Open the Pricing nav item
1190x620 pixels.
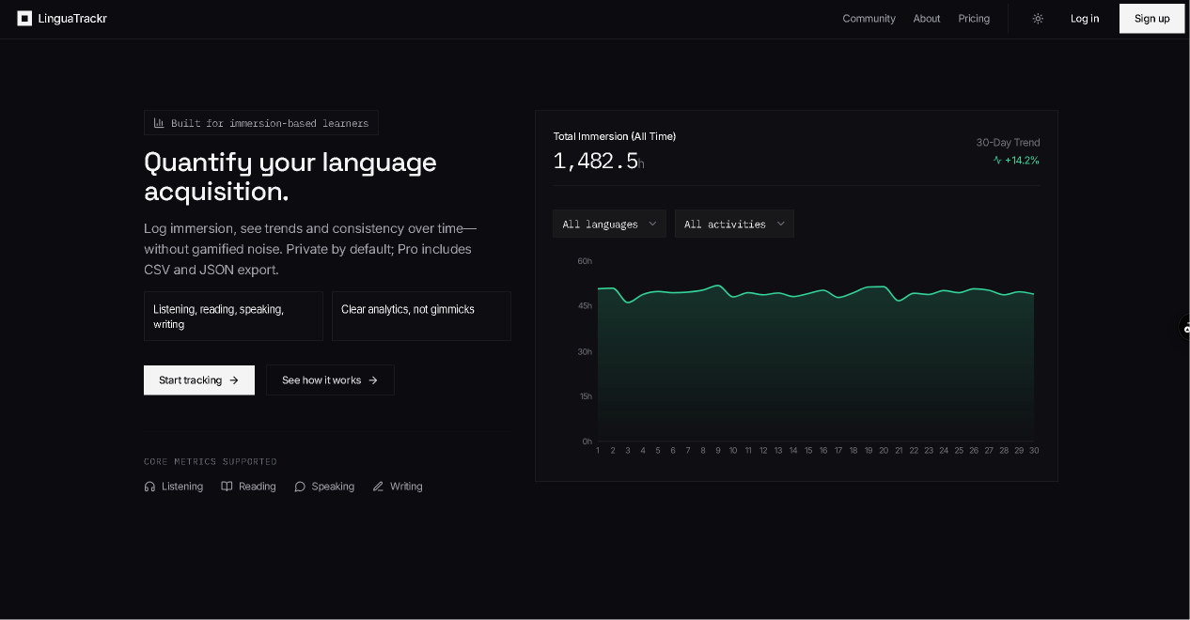974,19
